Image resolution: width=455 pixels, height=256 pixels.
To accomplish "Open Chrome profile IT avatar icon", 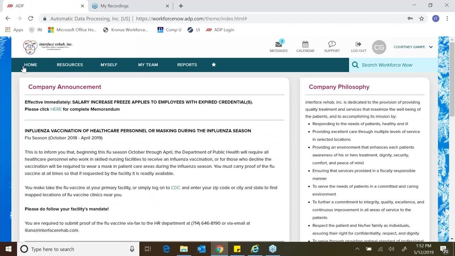I will pyautogui.click(x=436, y=18).
